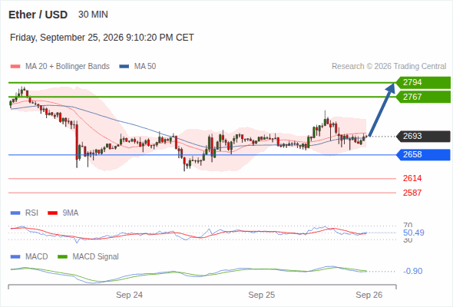Click the blue MACD legend swatch

click(15, 257)
